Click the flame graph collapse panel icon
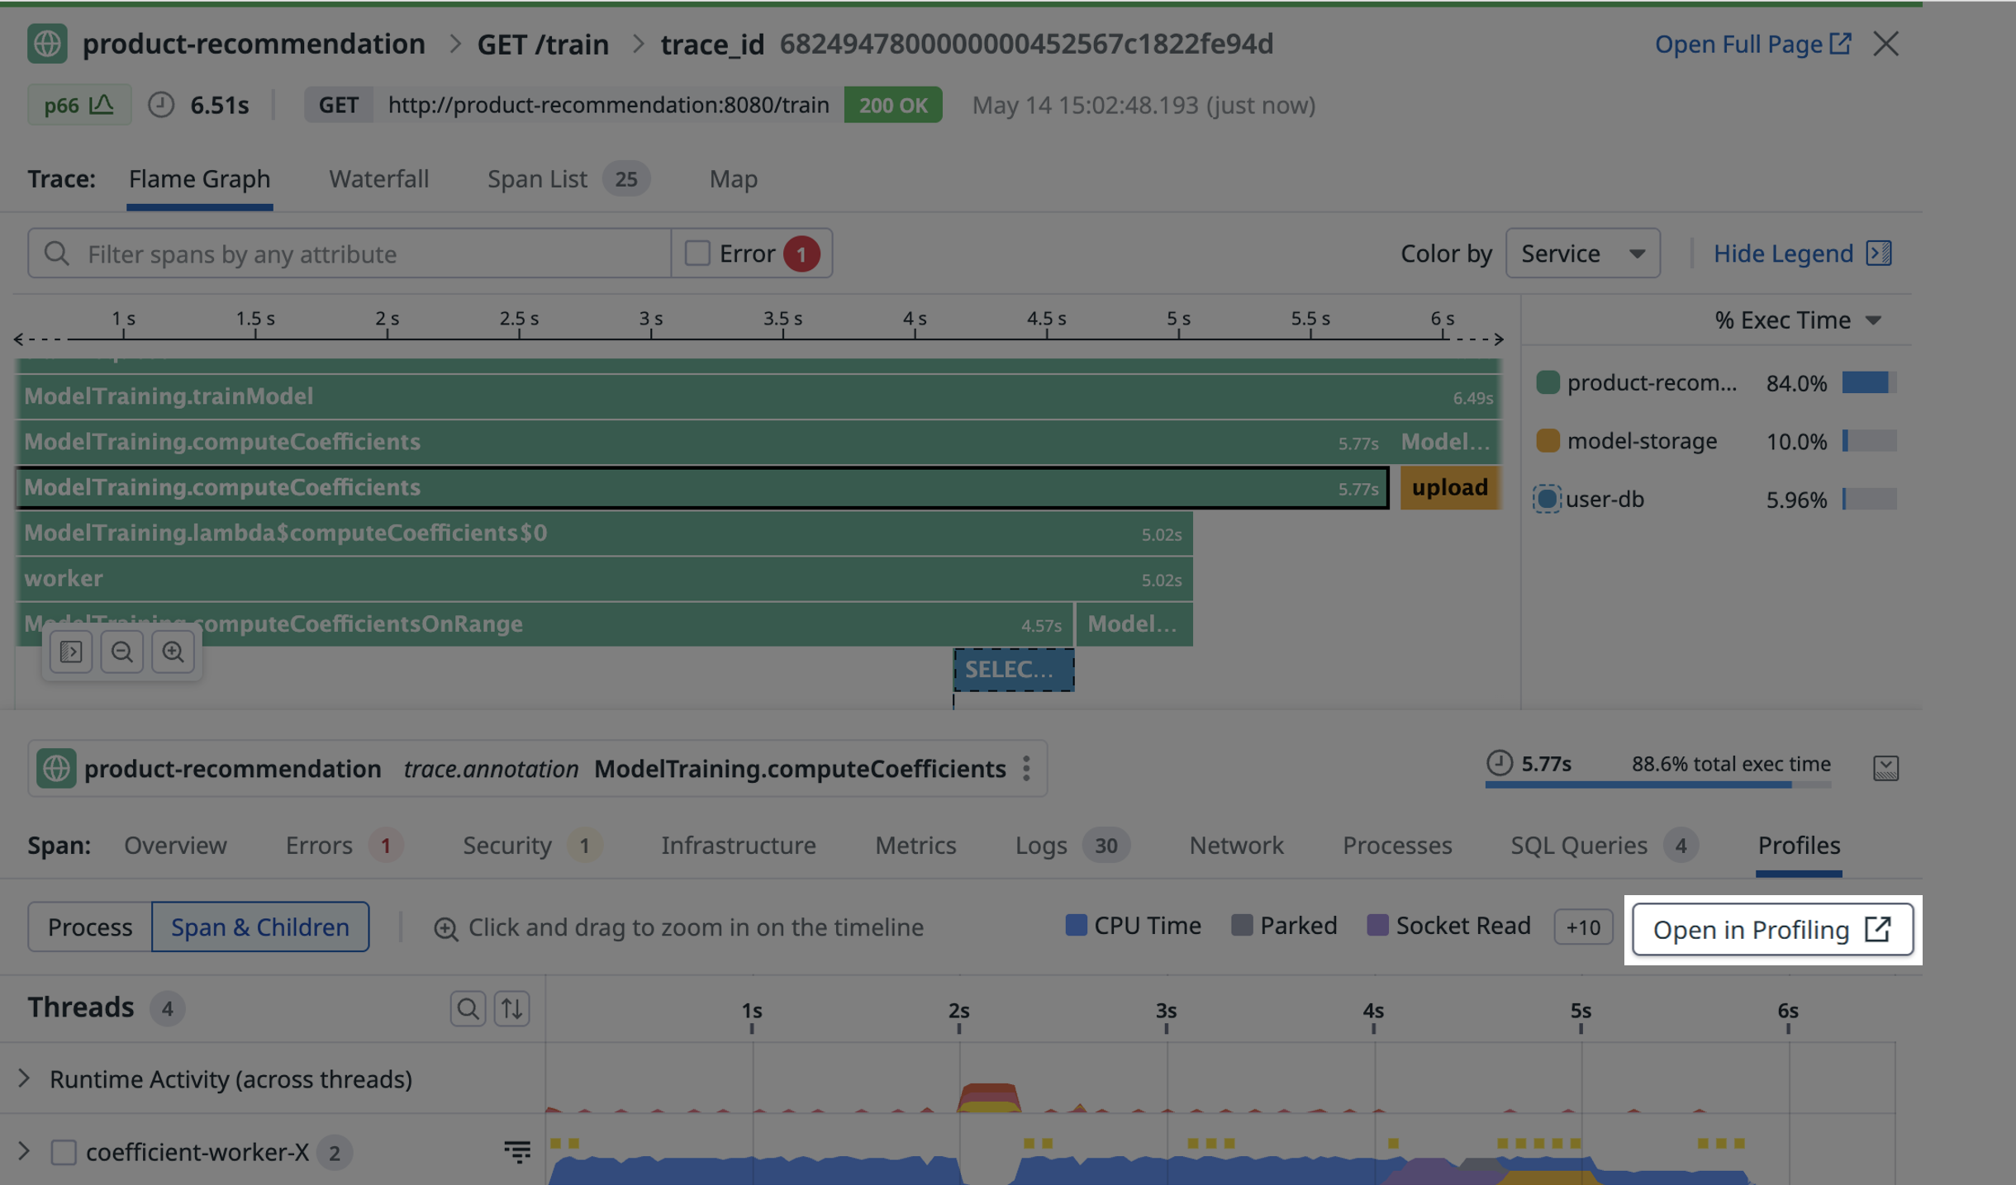This screenshot has height=1185, width=2016. coord(71,652)
